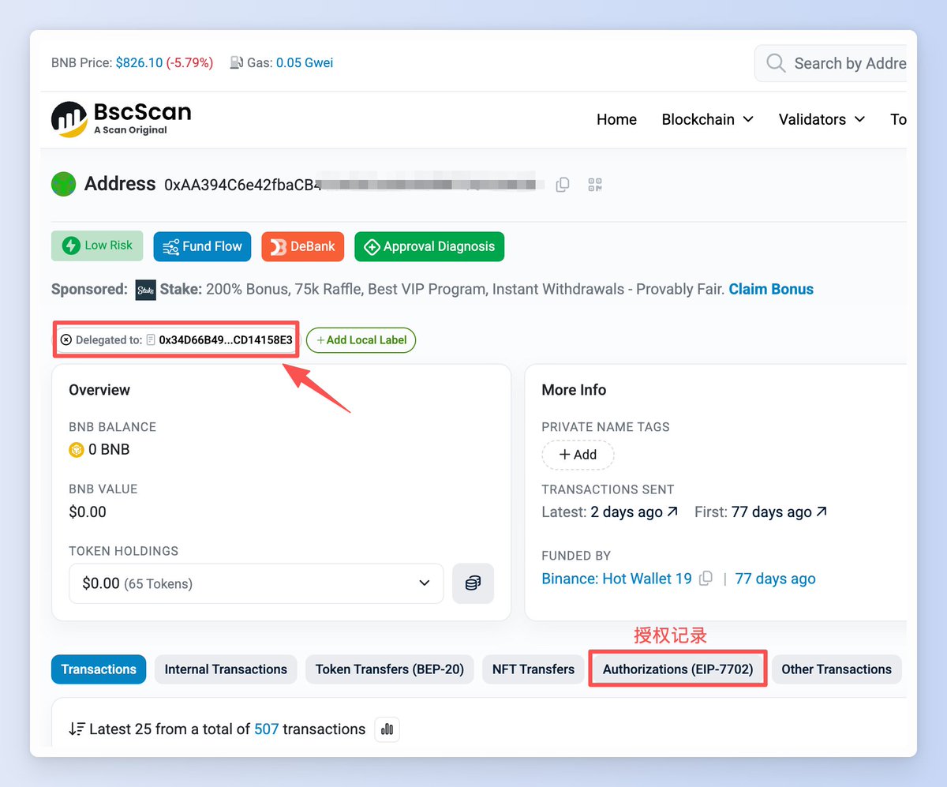The width and height of the screenshot is (947, 787).
Task: Click the BNB coin icon
Action: 77,450
